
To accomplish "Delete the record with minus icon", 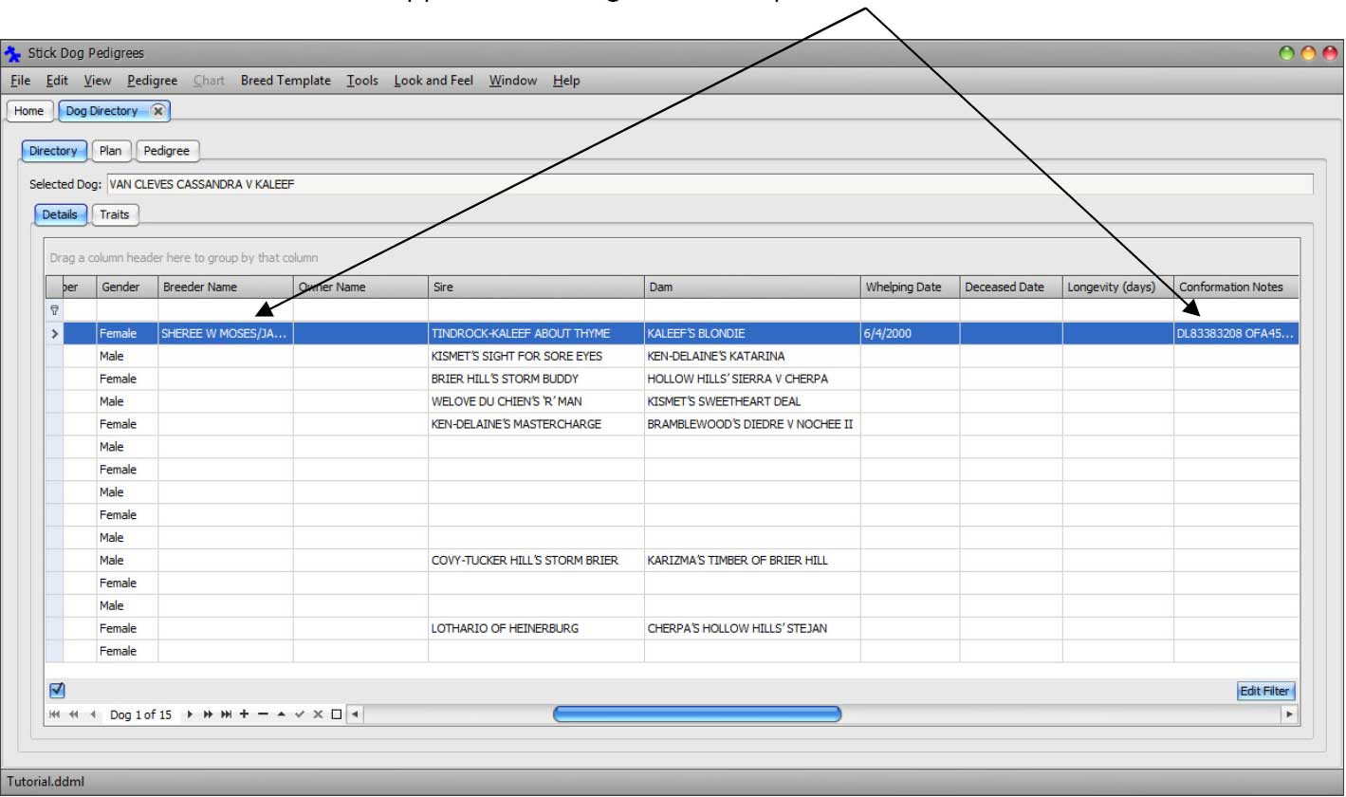I will [263, 714].
